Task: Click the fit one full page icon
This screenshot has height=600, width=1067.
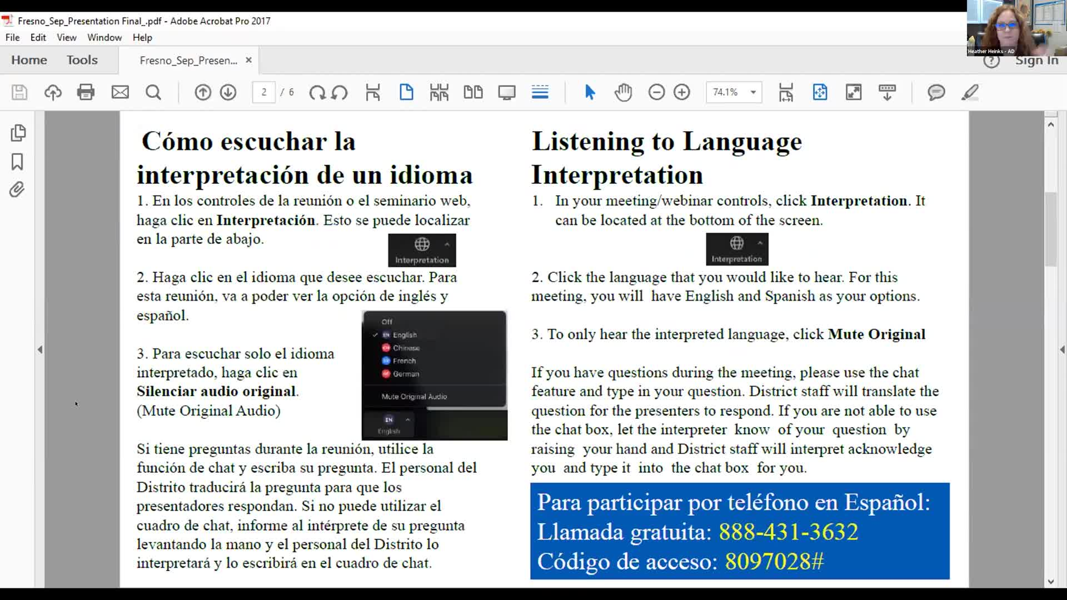Action: 820,92
